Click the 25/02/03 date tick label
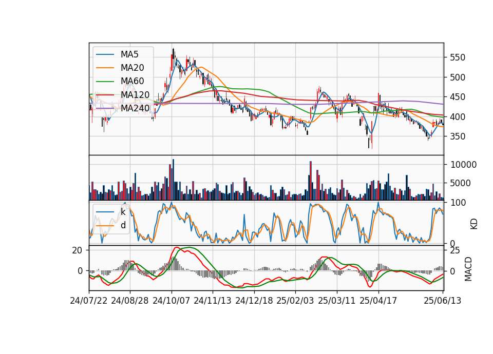The image size is (493, 354). coord(295,301)
